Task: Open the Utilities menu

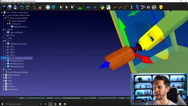Action: [x=23, y=3]
